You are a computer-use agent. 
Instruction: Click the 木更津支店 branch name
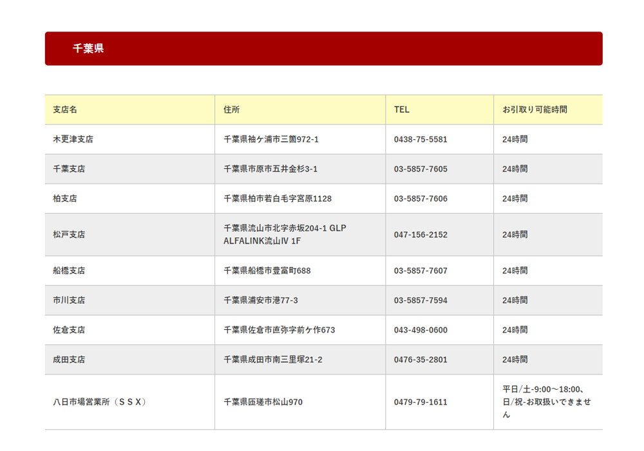[73, 139]
